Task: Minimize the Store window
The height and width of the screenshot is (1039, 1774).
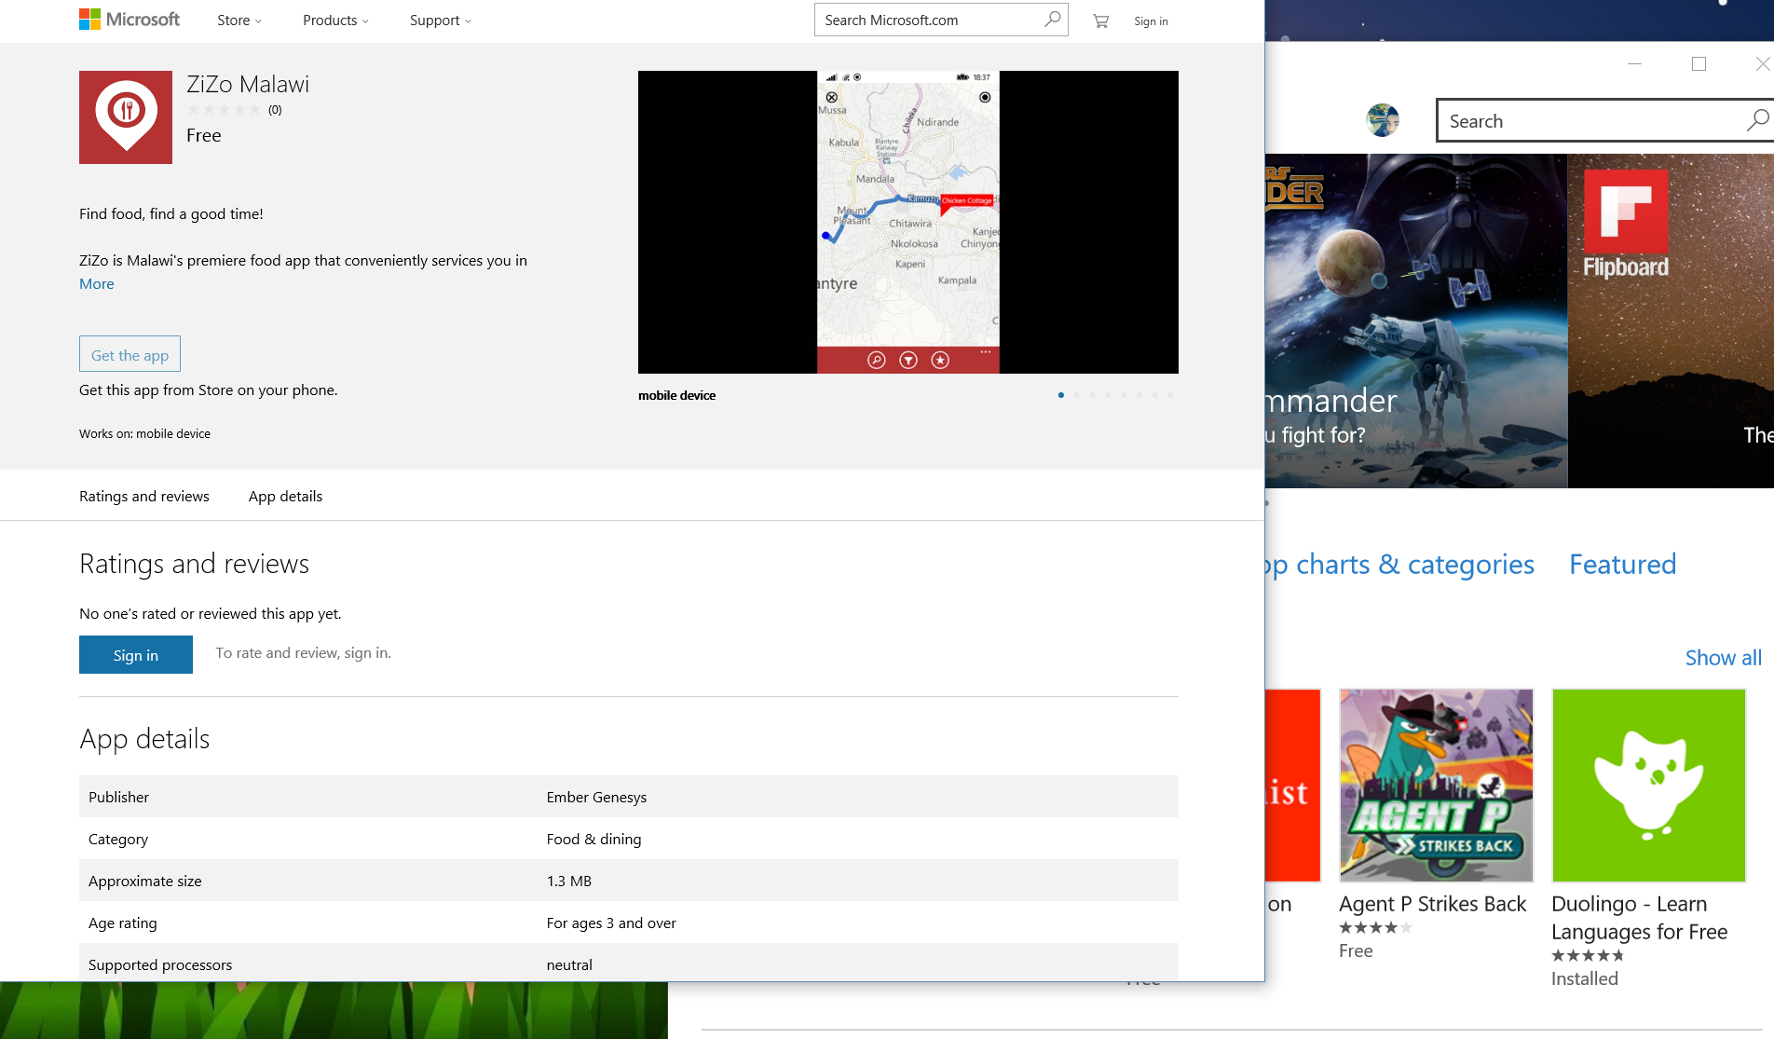Action: 1634,63
